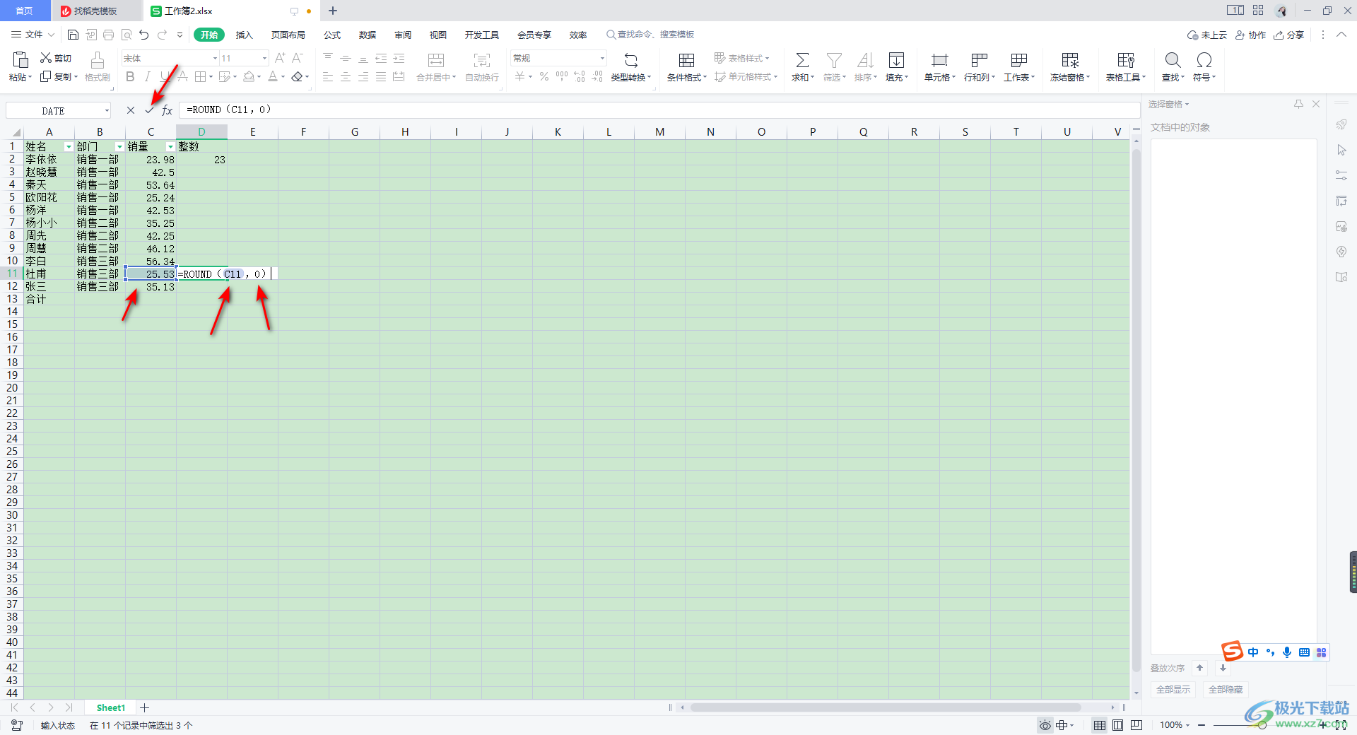The image size is (1357, 735).
Task: Open the Name Box dropdown showing DATE
Action: pyautogui.click(x=107, y=110)
